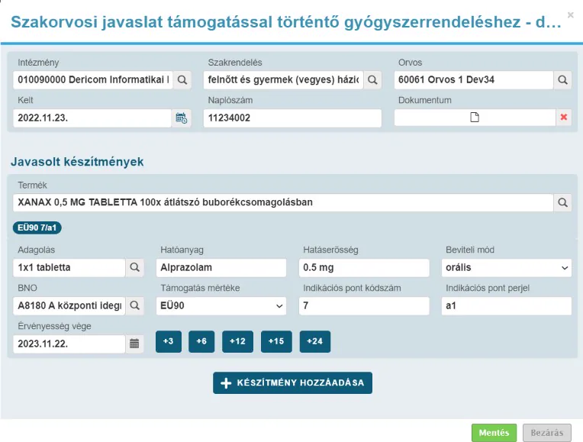
Task: Click into the Naplószám field
Action: (x=292, y=118)
